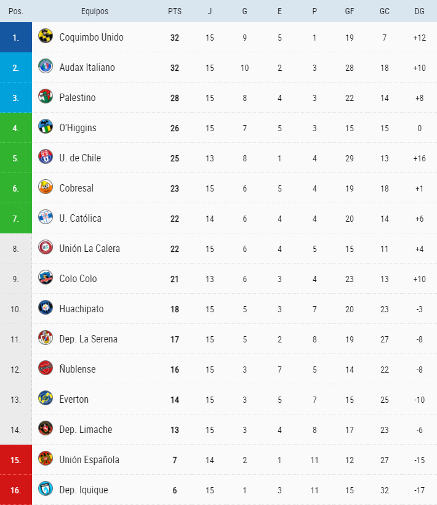The image size is (437, 505).
Task: Click the dark blue position 1 cell
Action: (x=16, y=37)
